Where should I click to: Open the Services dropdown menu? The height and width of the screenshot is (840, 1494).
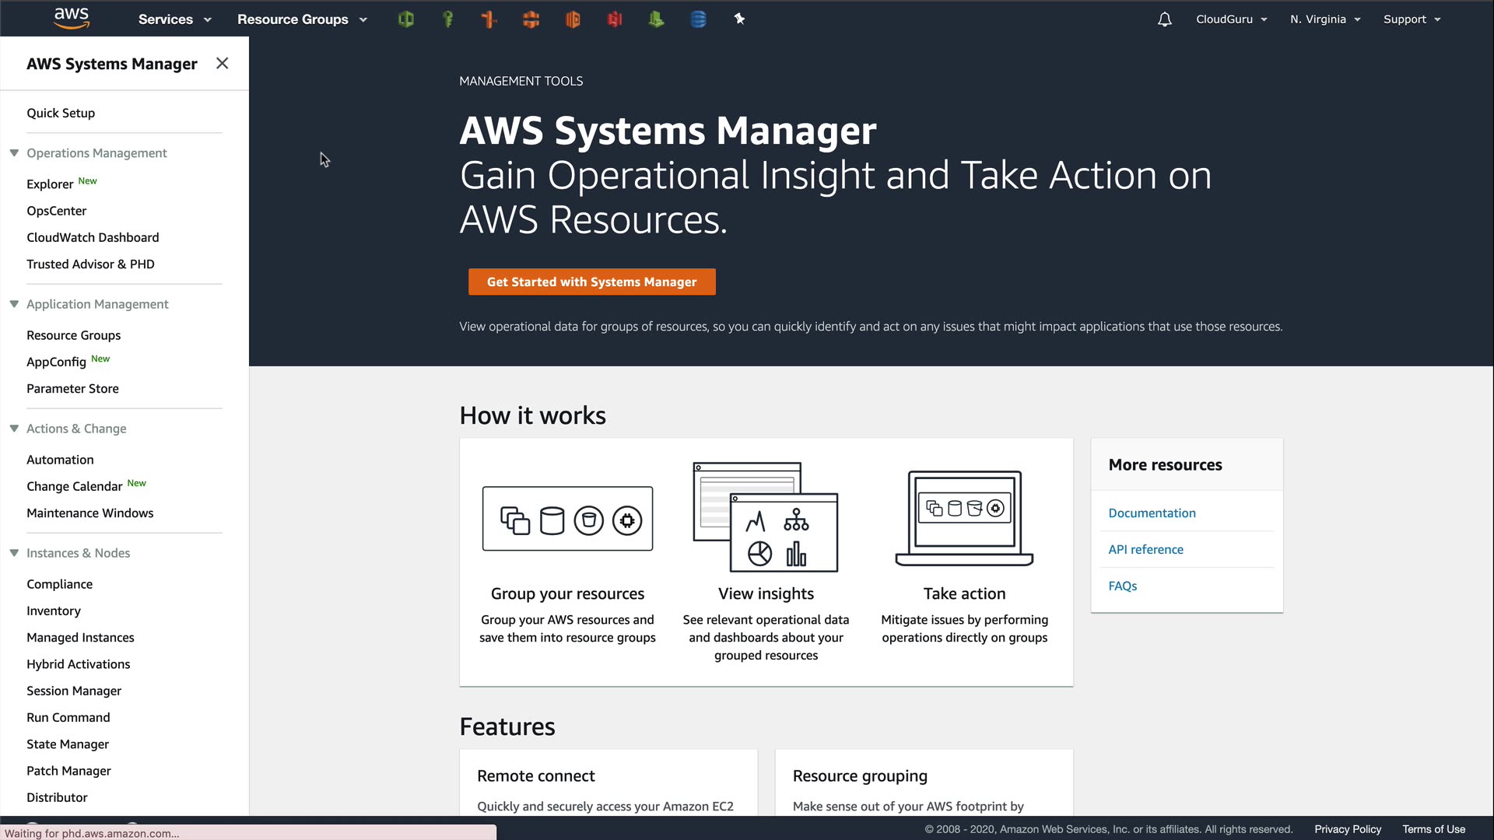(174, 19)
